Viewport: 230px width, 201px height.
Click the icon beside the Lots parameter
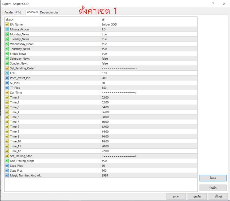7,73
